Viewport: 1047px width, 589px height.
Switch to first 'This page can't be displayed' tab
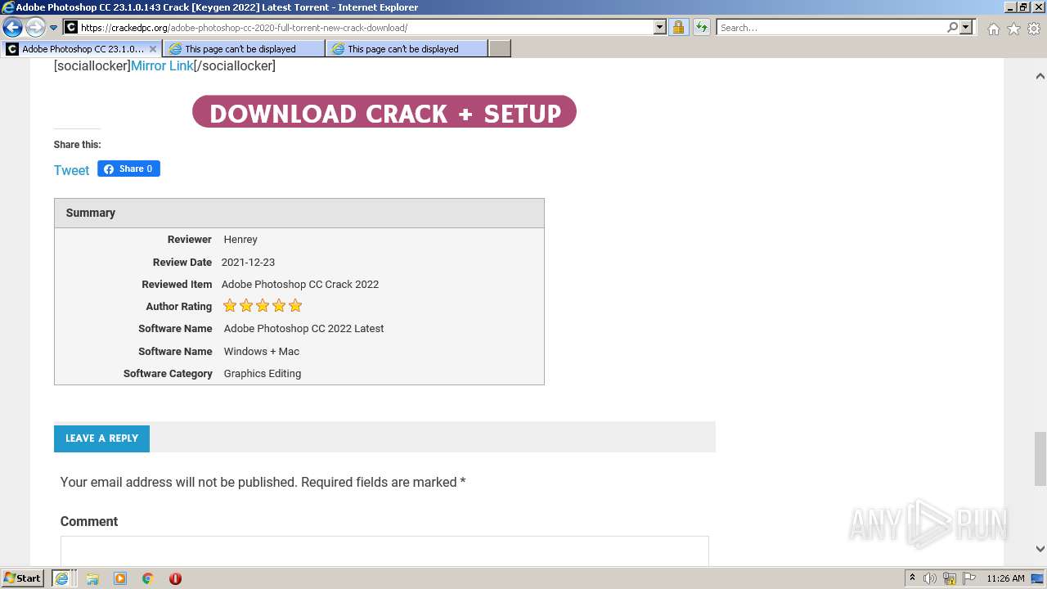click(243, 49)
